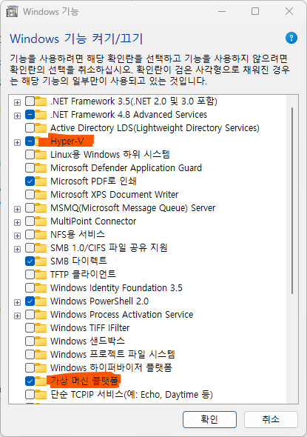Viewport: 307px width, 437px height.
Task: Close the Windows 기능 window
Action: coord(289,11)
